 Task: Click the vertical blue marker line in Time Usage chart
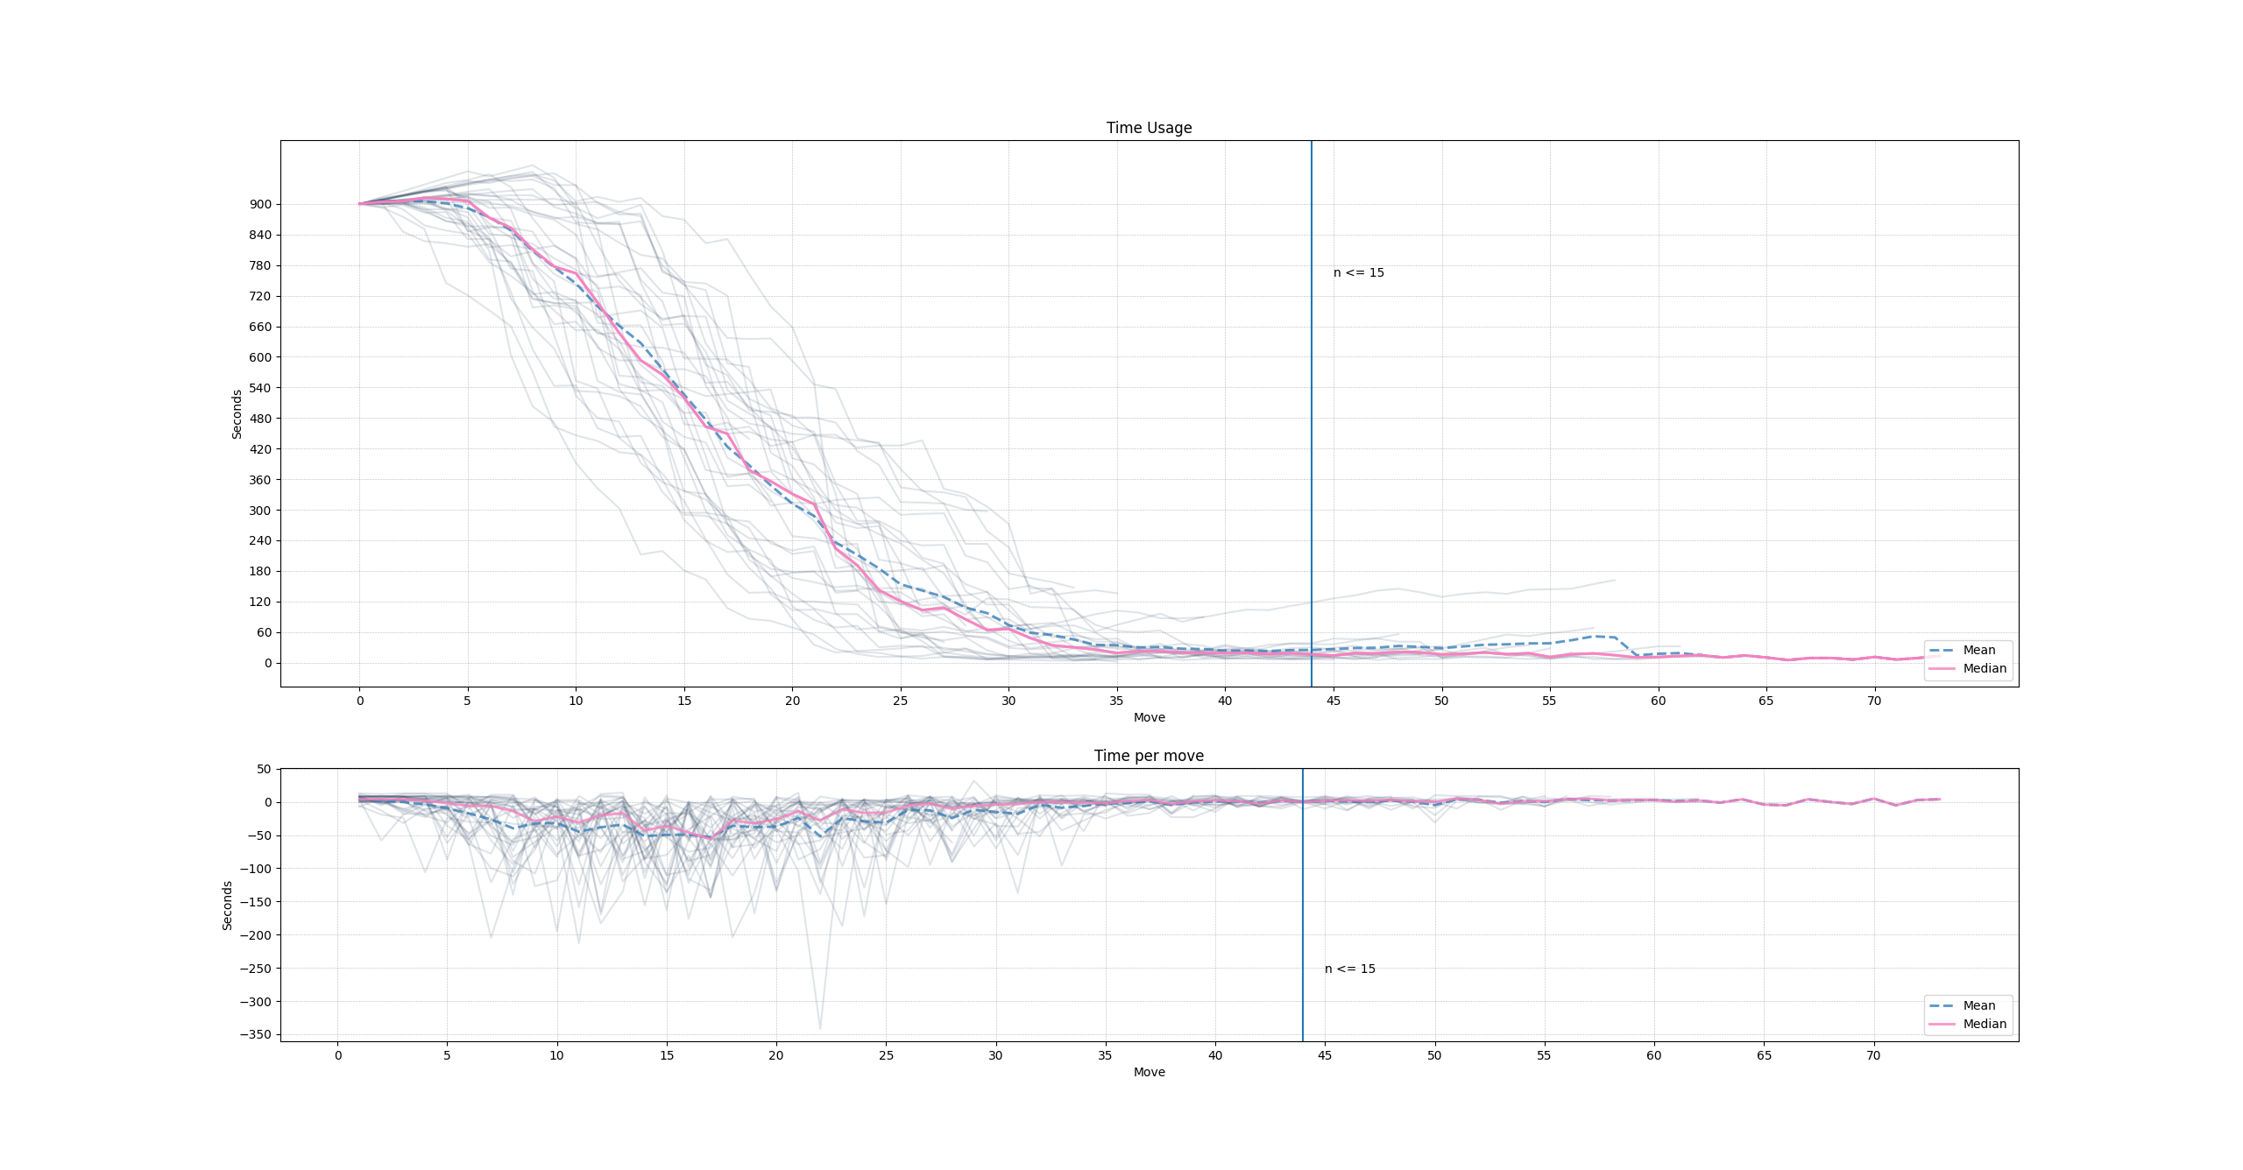tap(1312, 413)
